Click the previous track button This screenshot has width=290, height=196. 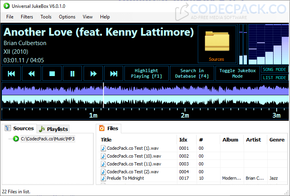coord(11,74)
